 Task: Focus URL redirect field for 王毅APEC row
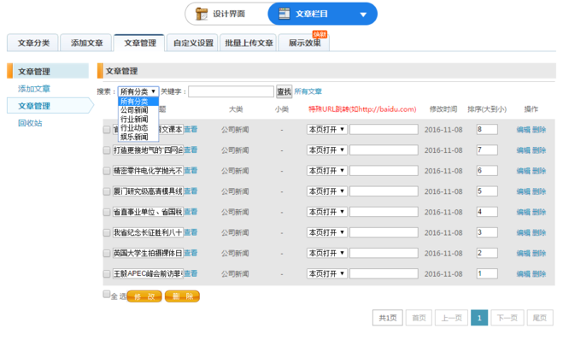(x=384, y=273)
